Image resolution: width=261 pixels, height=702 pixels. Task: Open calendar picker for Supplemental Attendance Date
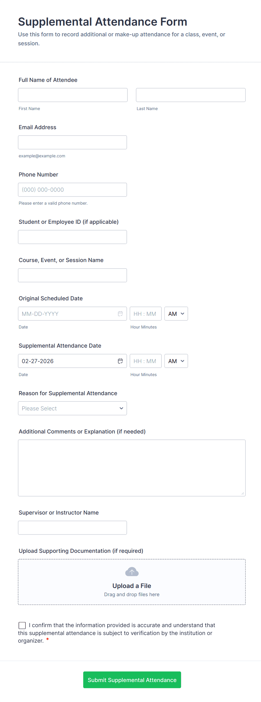point(120,361)
